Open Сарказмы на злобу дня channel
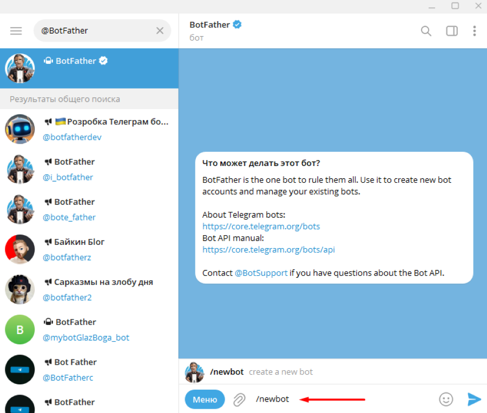Viewport: 487px width, 413px height. coord(89,289)
